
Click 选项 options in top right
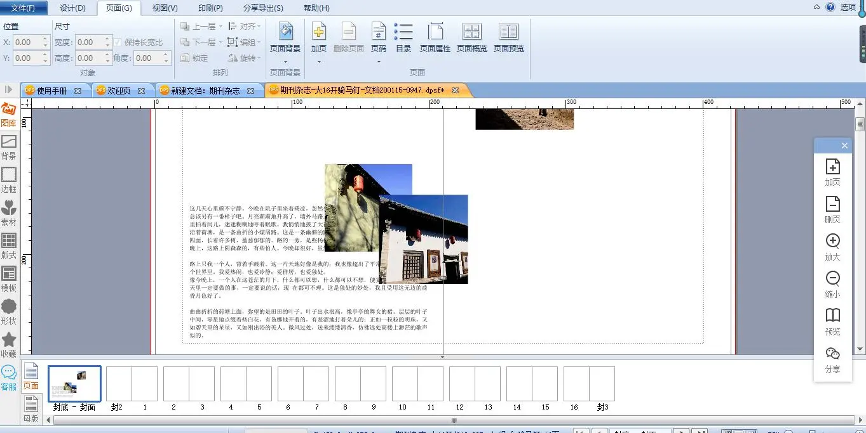coord(848,8)
